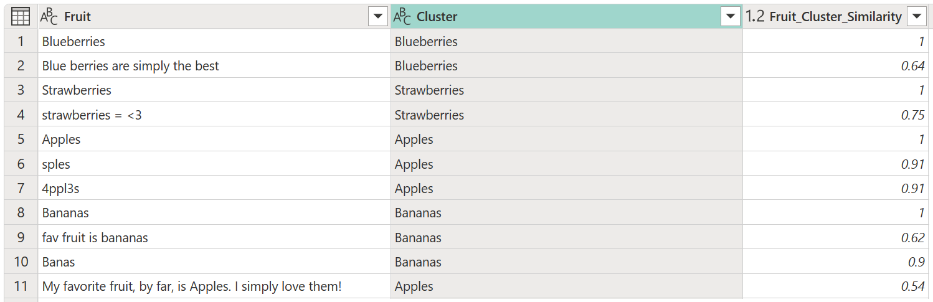933x302 pixels.
Task: Click the 'fav fruit is bananas' cell
Action: coord(214,238)
